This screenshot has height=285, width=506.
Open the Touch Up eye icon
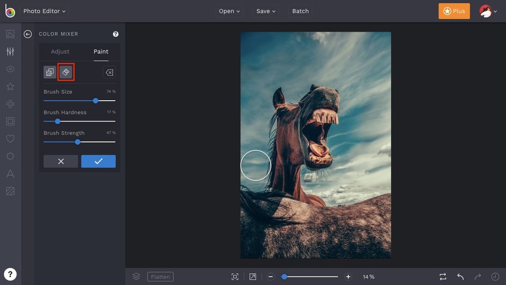coord(10,69)
